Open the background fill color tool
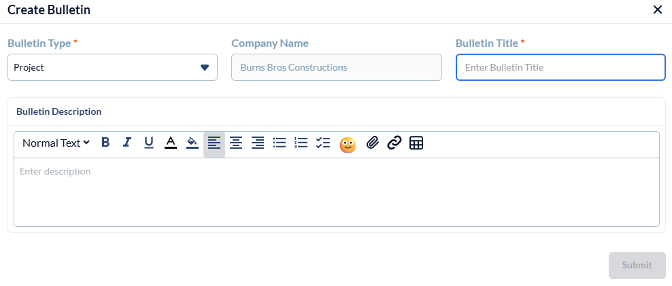 pyautogui.click(x=192, y=143)
